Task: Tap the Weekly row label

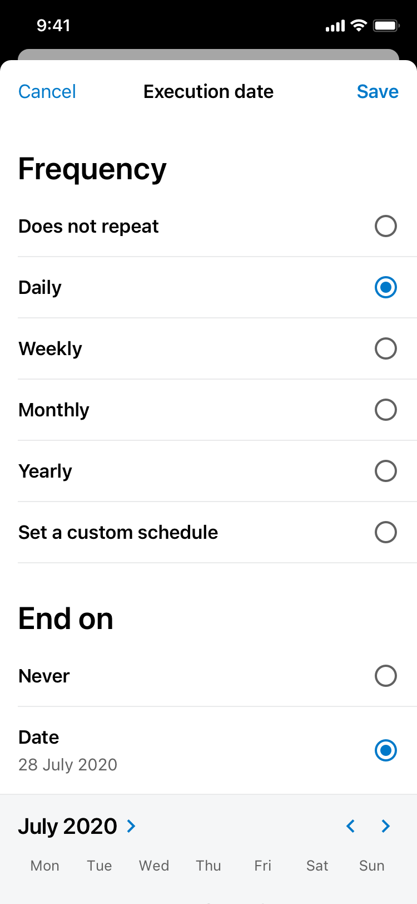Action: [51, 348]
